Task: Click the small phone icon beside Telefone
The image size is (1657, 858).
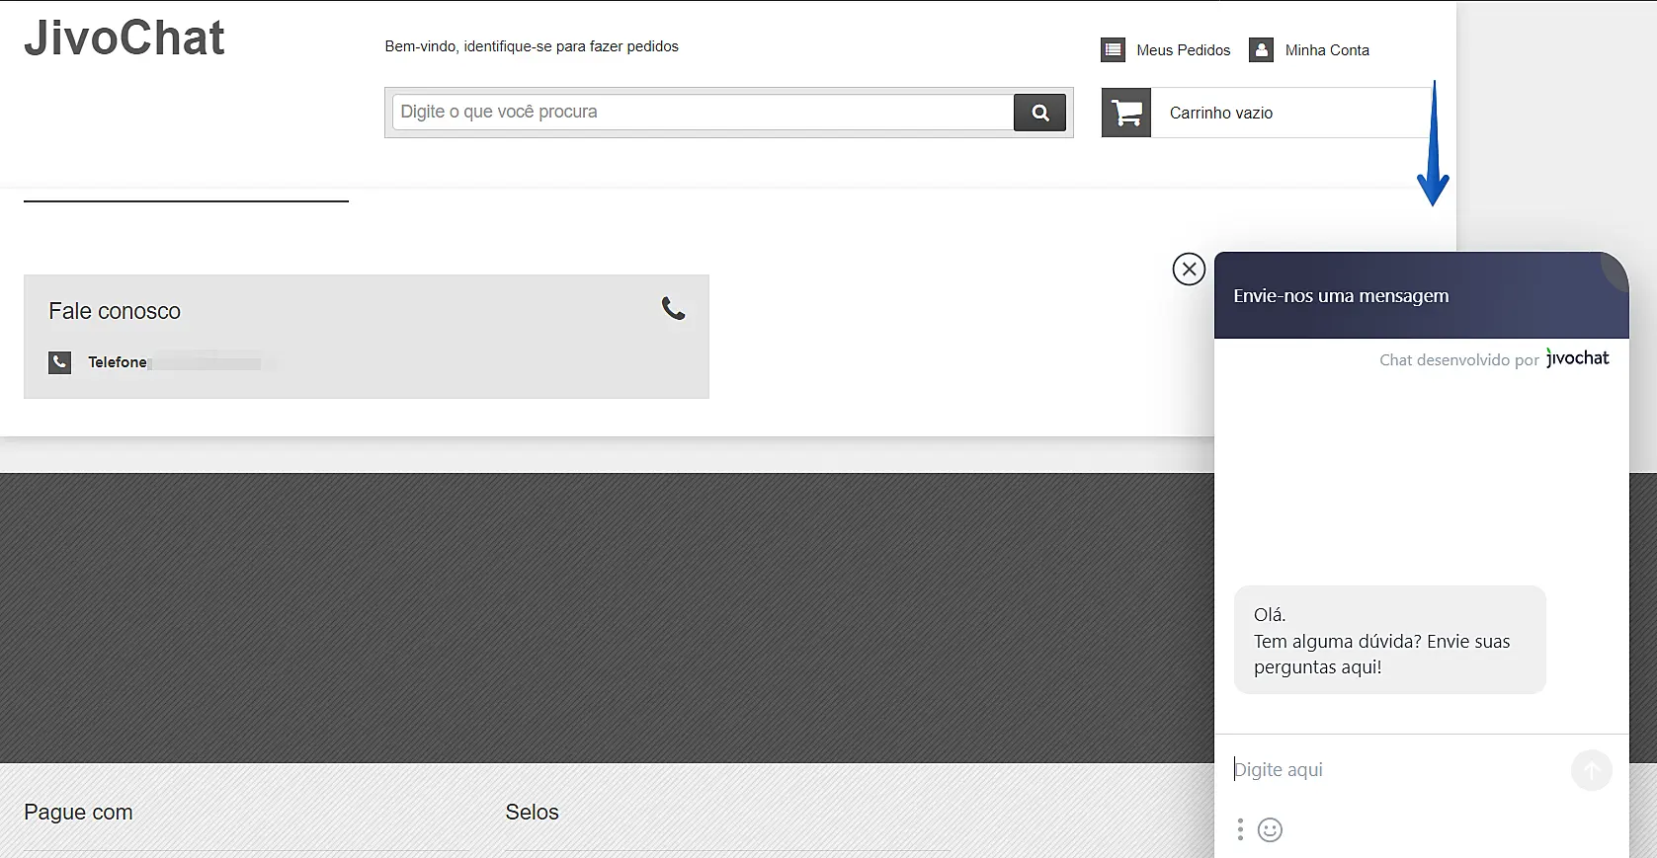Action: coord(60,362)
